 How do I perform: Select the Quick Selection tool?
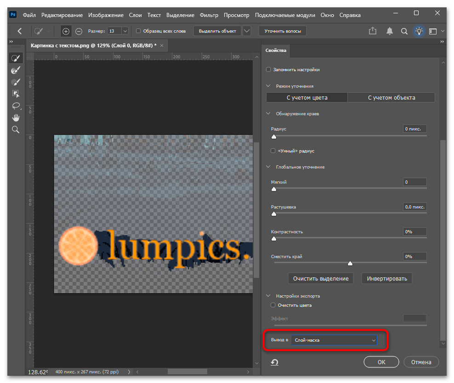(x=16, y=58)
